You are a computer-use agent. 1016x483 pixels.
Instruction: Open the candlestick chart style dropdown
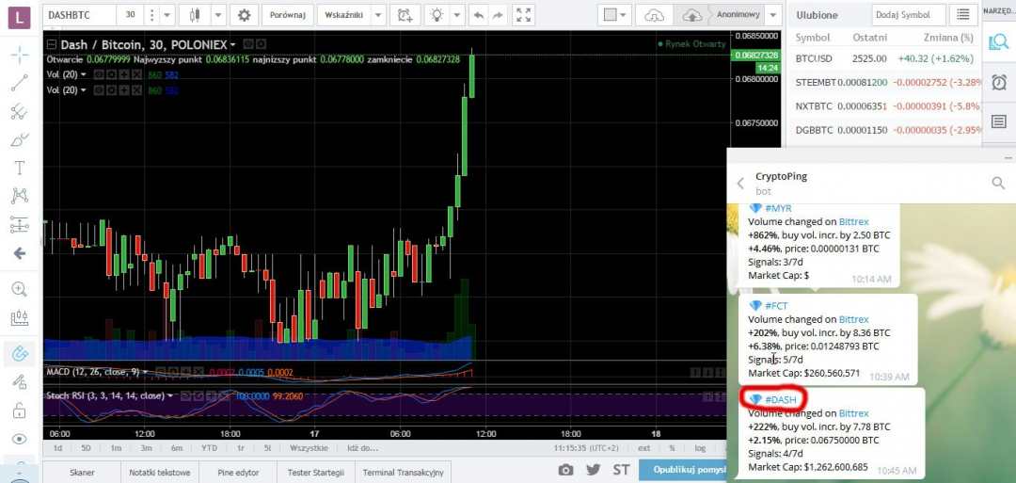pos(217,15)
